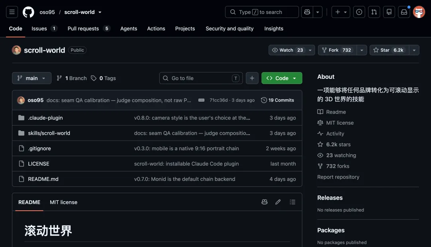Expand the Star lists dropdown arrow
This screenshot has width=431, height=247.
(414, 50)
